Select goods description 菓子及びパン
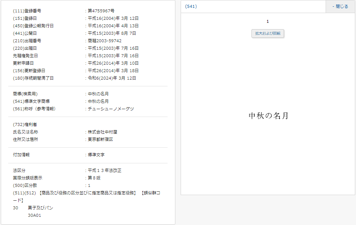Viewport: 356px width, 225px height. (40, 208)
